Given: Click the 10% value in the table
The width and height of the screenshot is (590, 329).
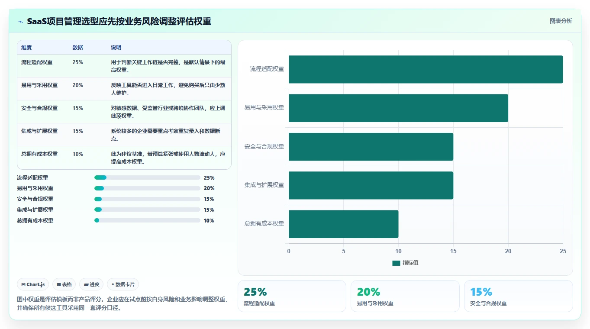Looking at the screenshot, I should (x=77, y=154).
